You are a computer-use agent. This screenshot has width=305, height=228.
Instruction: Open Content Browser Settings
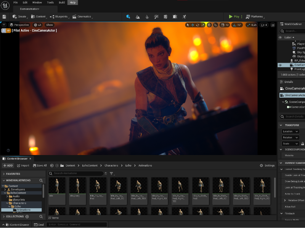coord(267,166)
